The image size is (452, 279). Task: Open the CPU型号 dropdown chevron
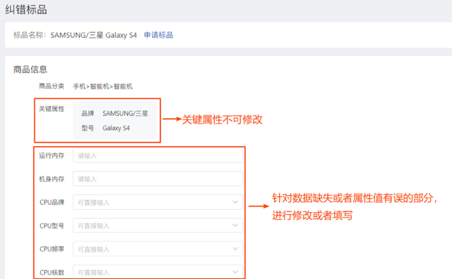click(x=235, y=226)
